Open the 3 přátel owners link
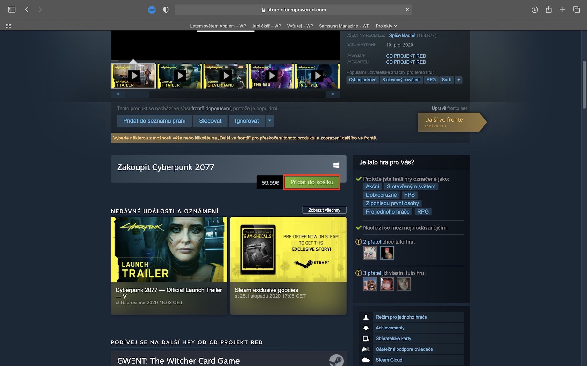Viewport: 587px width, 366px height. click(x=372, y=273)
